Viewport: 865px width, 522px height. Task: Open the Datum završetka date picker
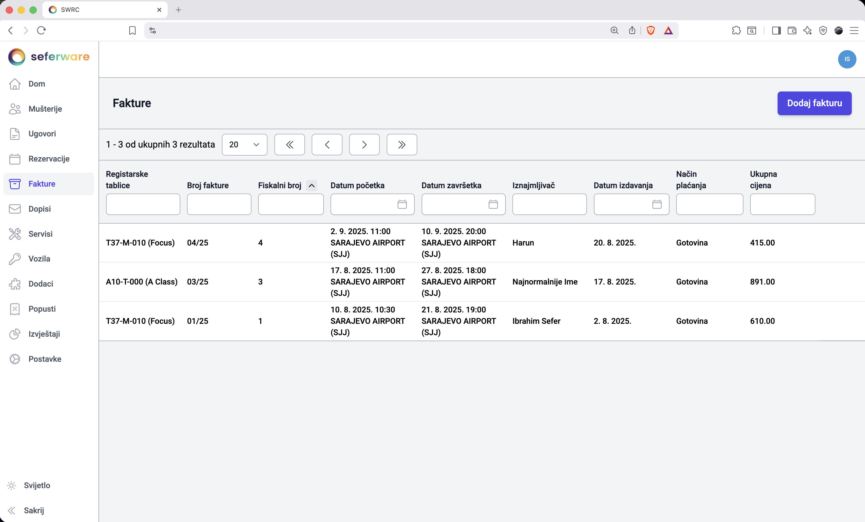493,204
